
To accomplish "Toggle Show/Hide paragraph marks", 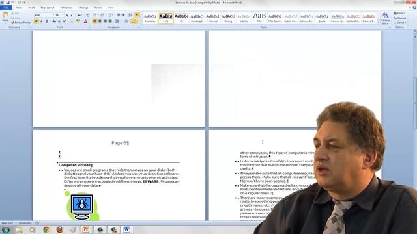I will tap(137, 15).
